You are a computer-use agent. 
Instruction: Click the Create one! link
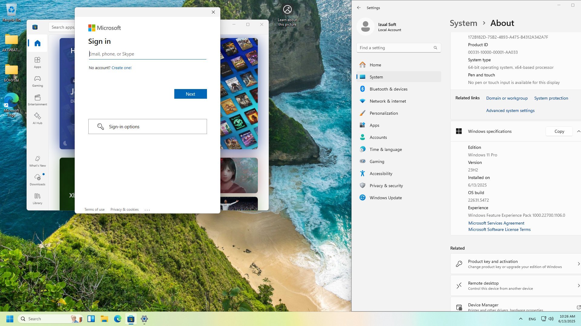(x=121, y=68)
